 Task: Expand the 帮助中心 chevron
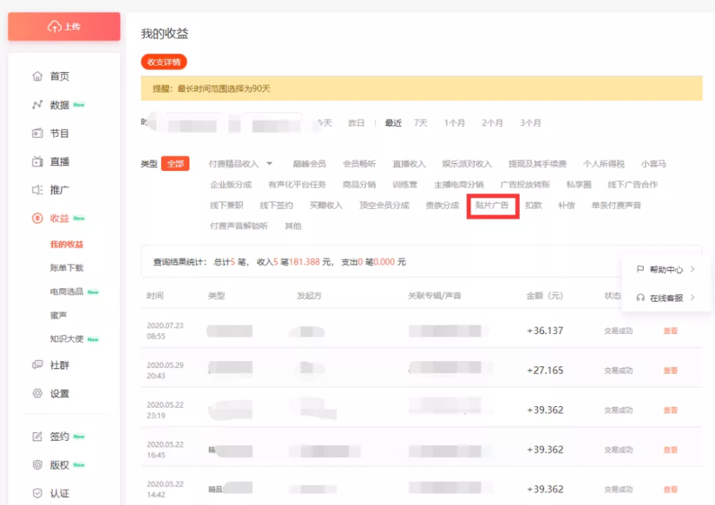pyautogui.click(x=693, y=269)
